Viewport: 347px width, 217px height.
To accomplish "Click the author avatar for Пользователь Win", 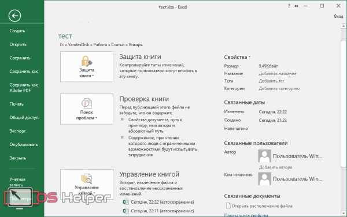I will pyautogui.click(x=264, y=156).
